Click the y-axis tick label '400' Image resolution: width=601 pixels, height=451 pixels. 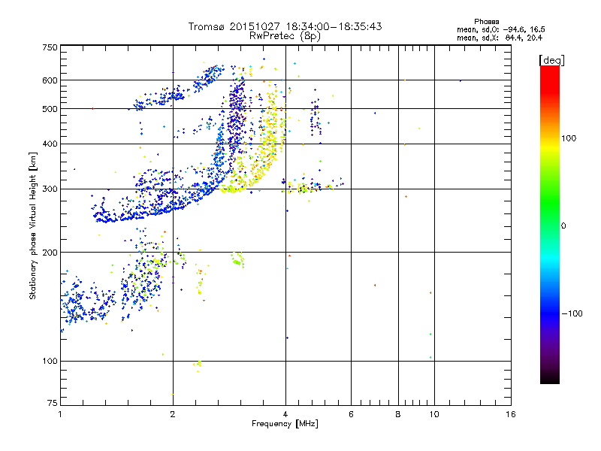[50, 144]
